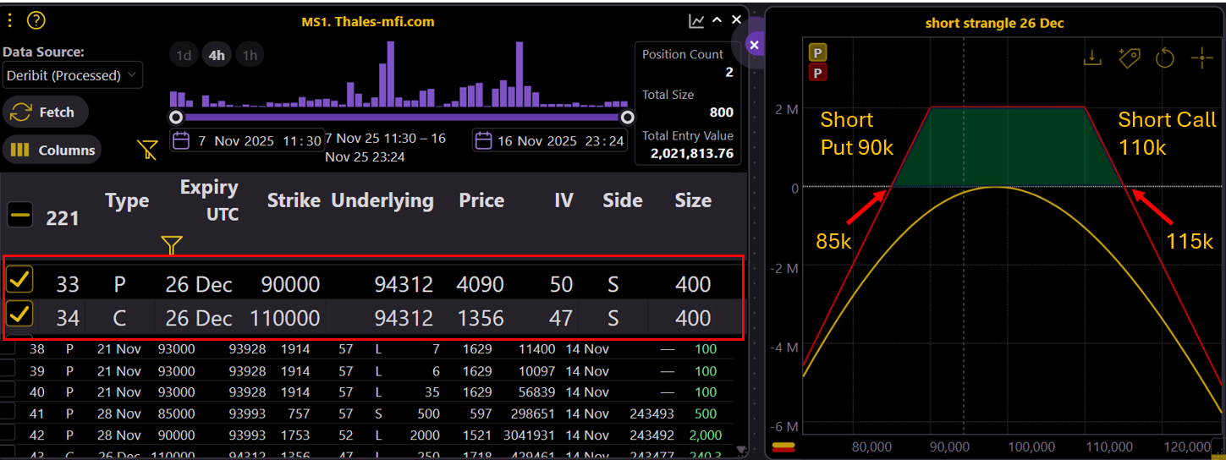Click the line chart icon in title bar
The image size is (1226, 460).
[696, 21]
